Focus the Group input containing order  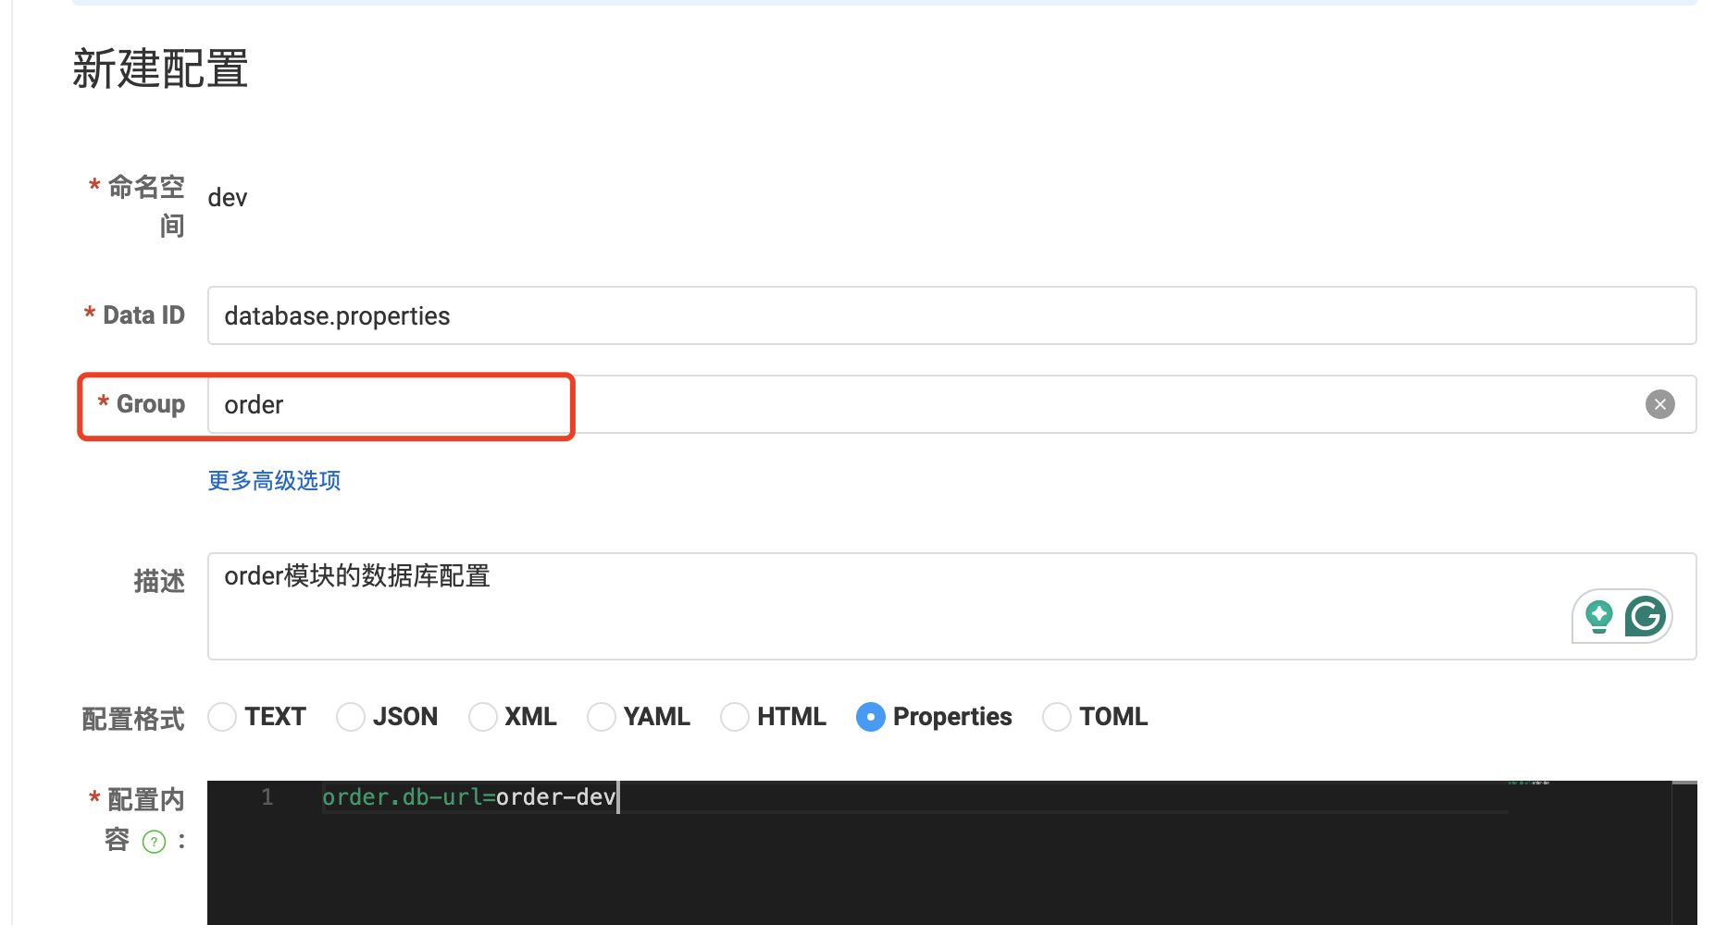pyautogui.click(x=951, y=404)
